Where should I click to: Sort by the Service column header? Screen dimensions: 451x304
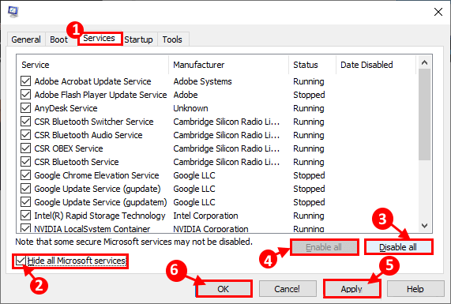pyautogui.click(x=92, y=65)
